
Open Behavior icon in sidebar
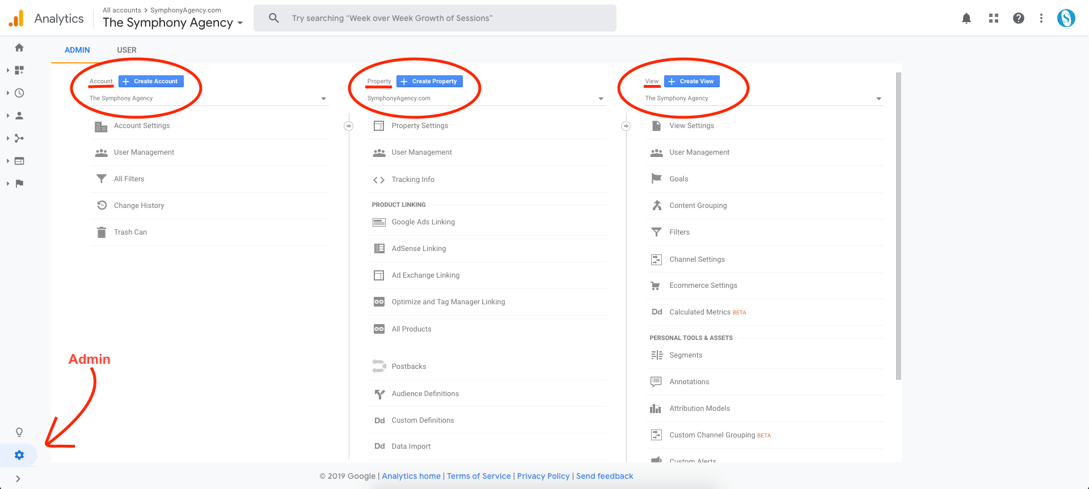point(19,161)
